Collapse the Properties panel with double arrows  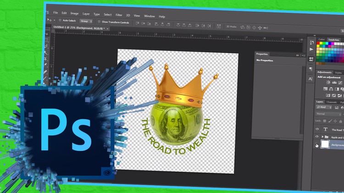[x=298, y=55]
